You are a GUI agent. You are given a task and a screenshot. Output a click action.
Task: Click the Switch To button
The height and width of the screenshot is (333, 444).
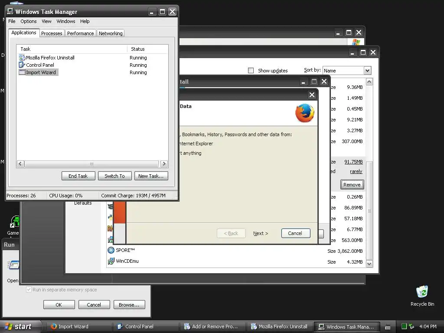(114, 176)
